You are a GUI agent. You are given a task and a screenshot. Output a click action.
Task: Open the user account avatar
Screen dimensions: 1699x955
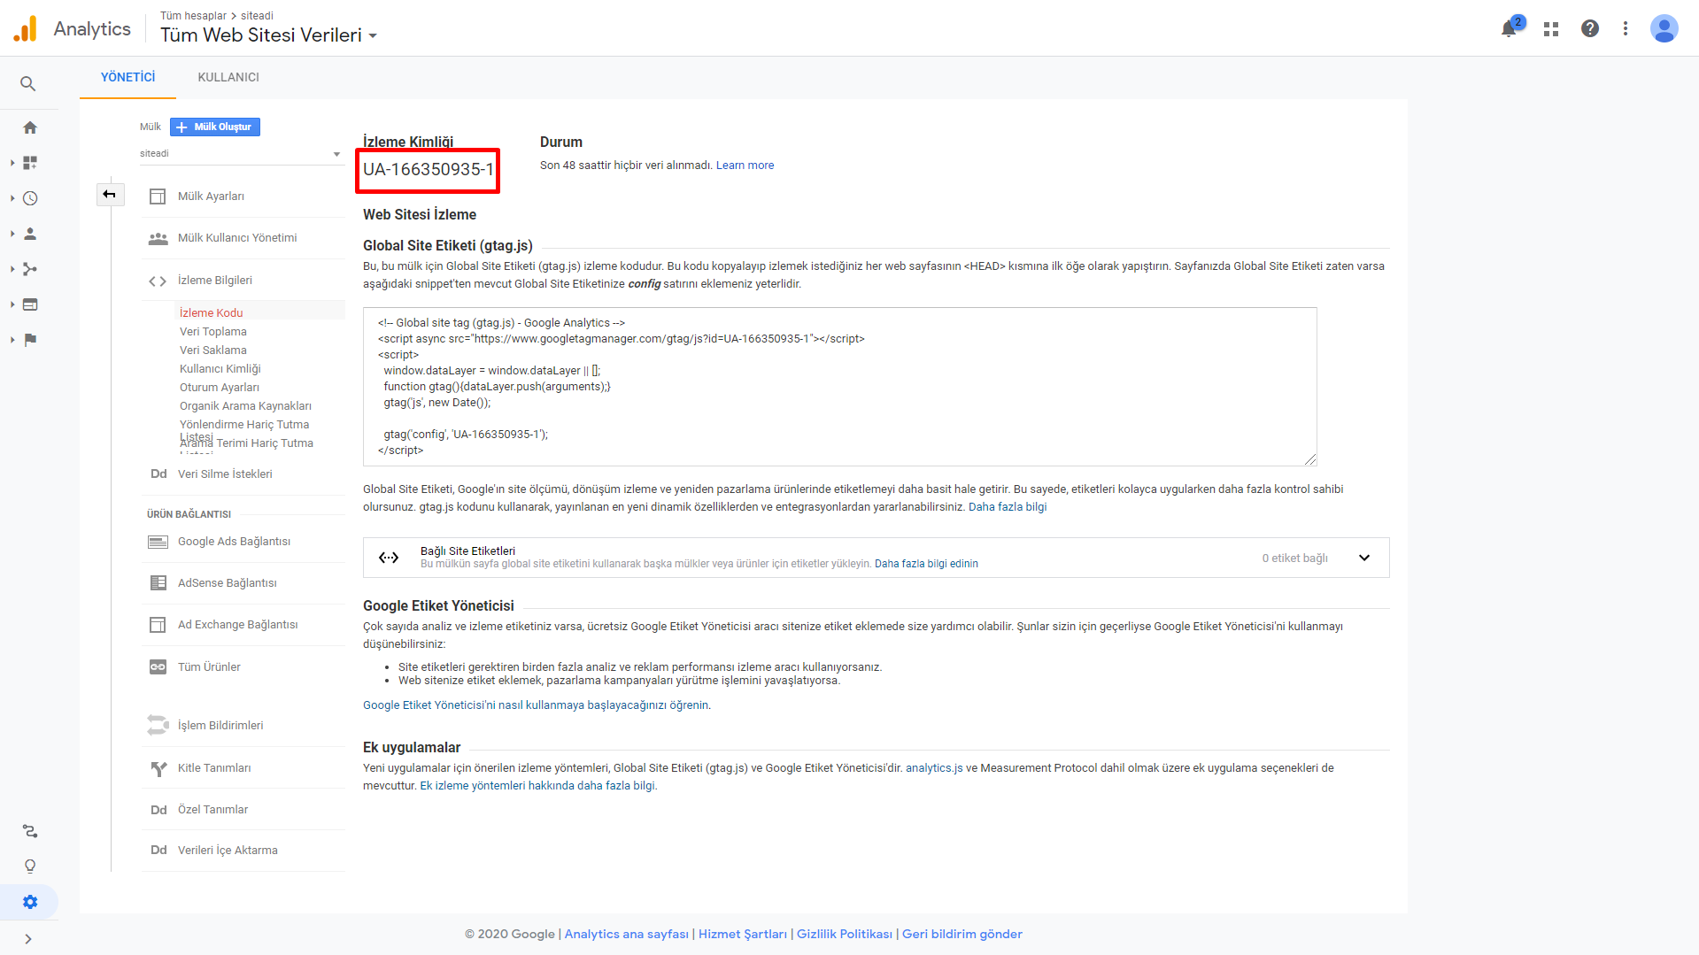1664,28
